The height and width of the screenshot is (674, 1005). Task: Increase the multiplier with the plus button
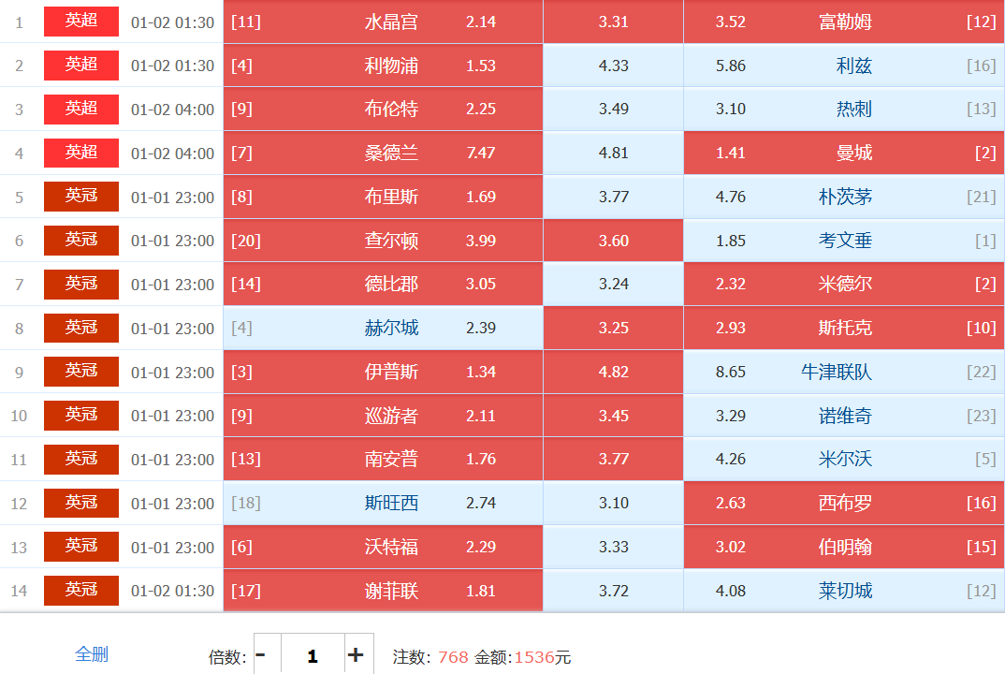(356, 655)
